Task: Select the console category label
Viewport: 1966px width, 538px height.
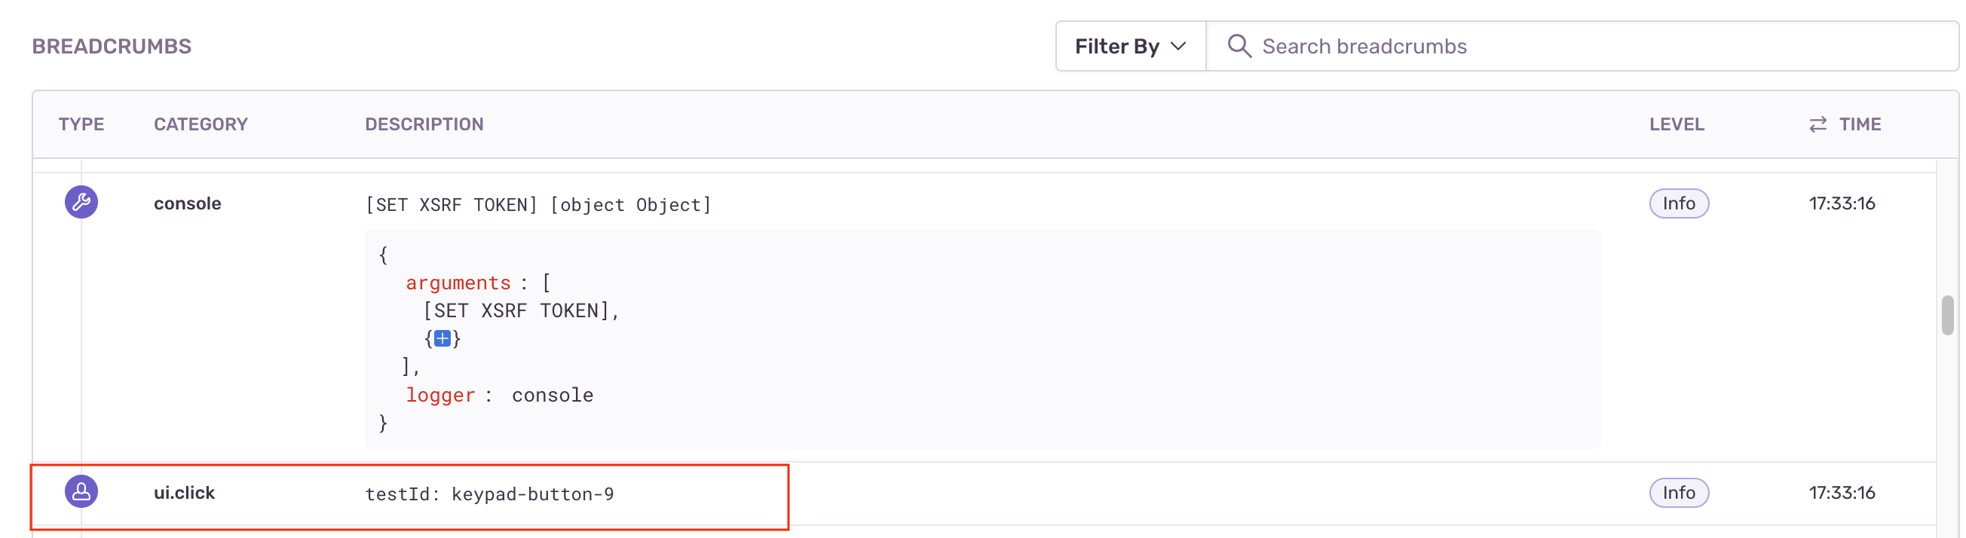Action: click(187, 203)
